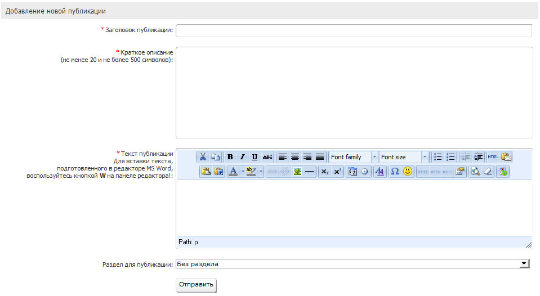
Task: Toggle italic formatting
Action: (243, 157)
